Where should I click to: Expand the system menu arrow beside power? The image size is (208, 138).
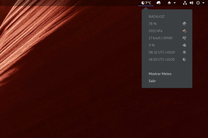point(203,3)
